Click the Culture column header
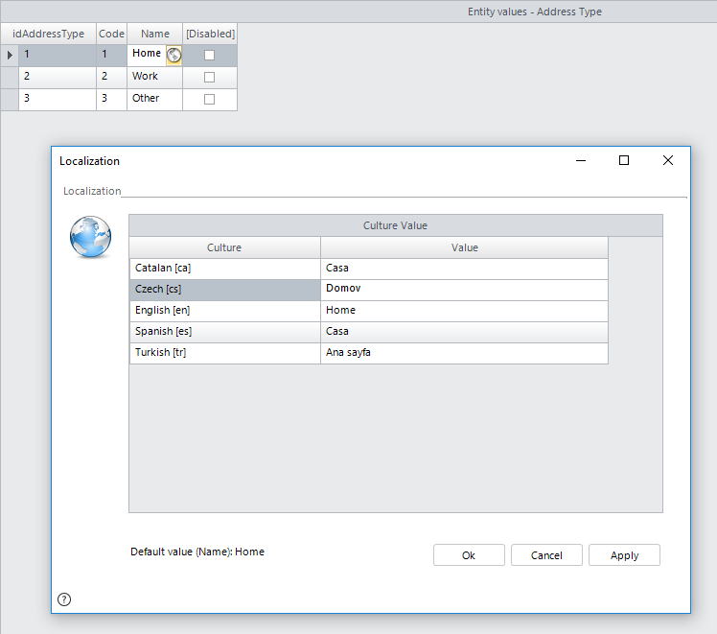 (x=224, y=247)
